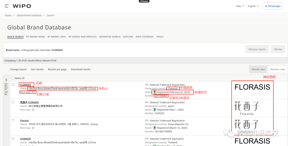Image resolution: width=288 pixels, height=146 pixels.
Task: Click the Registered status icon for Thailand FLORASIS
Action: pyautogui.click(x=154, y=92)
